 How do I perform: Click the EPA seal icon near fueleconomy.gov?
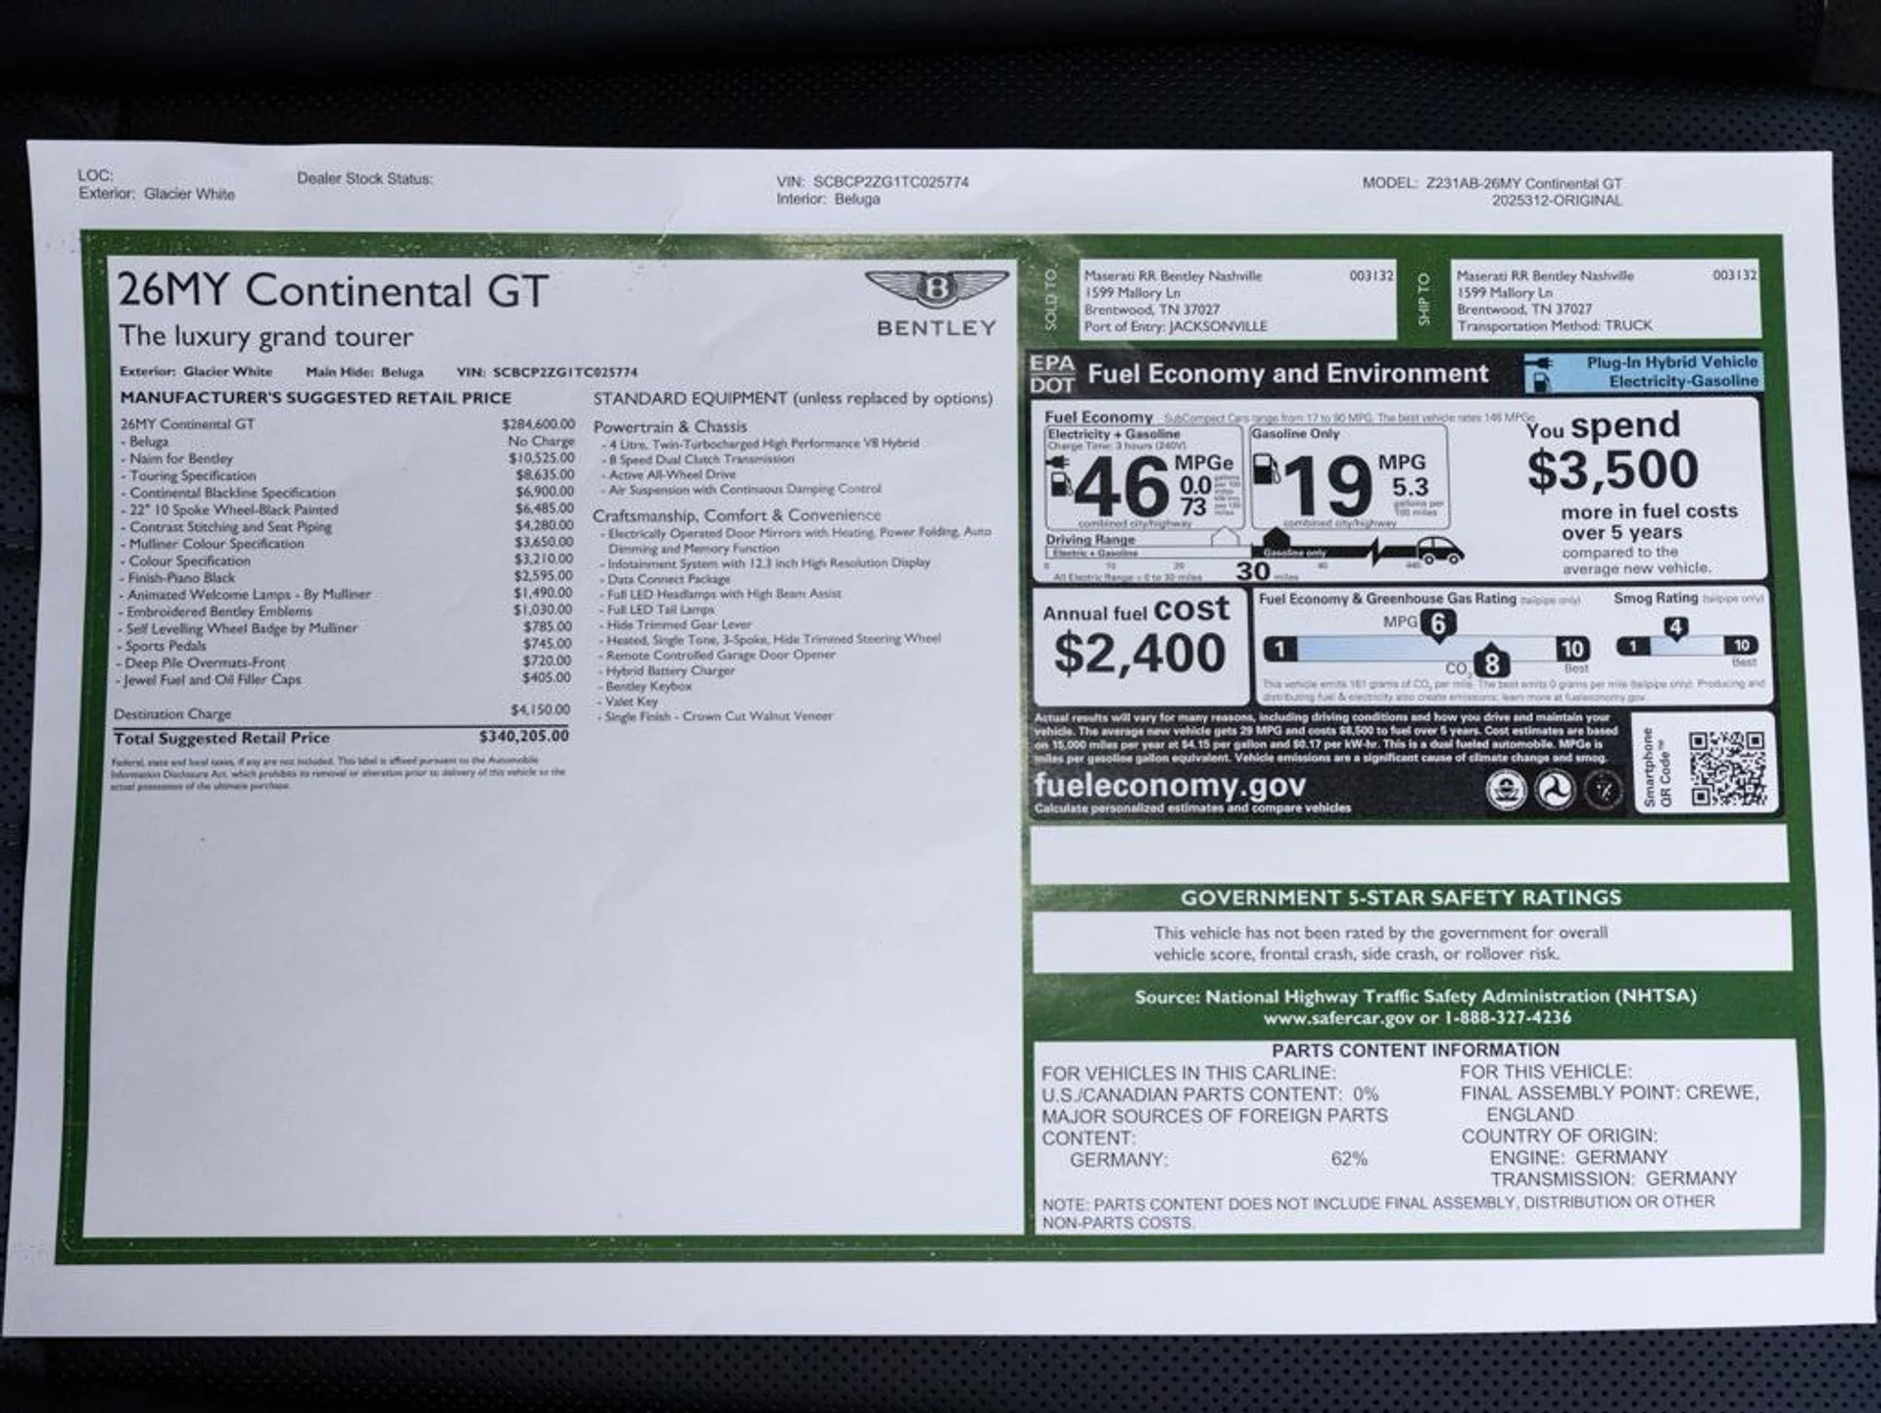coord(1506,790)
